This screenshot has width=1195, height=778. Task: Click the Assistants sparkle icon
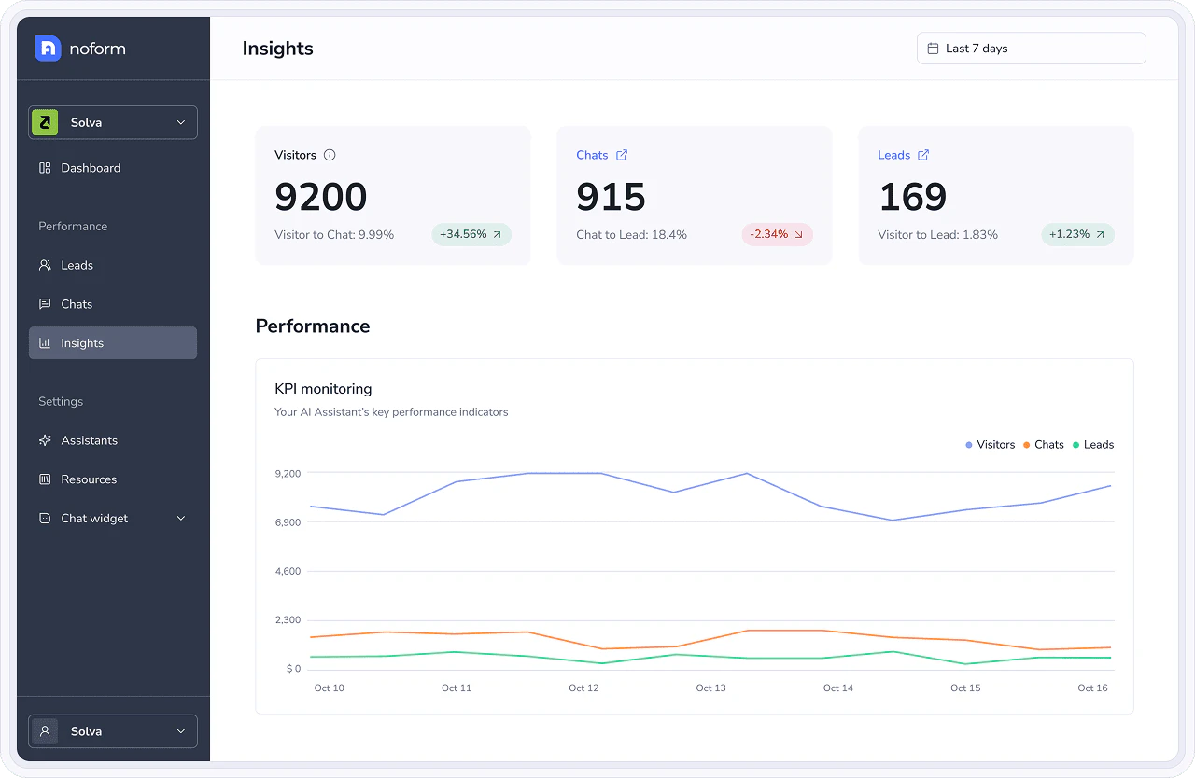[44, 440]
